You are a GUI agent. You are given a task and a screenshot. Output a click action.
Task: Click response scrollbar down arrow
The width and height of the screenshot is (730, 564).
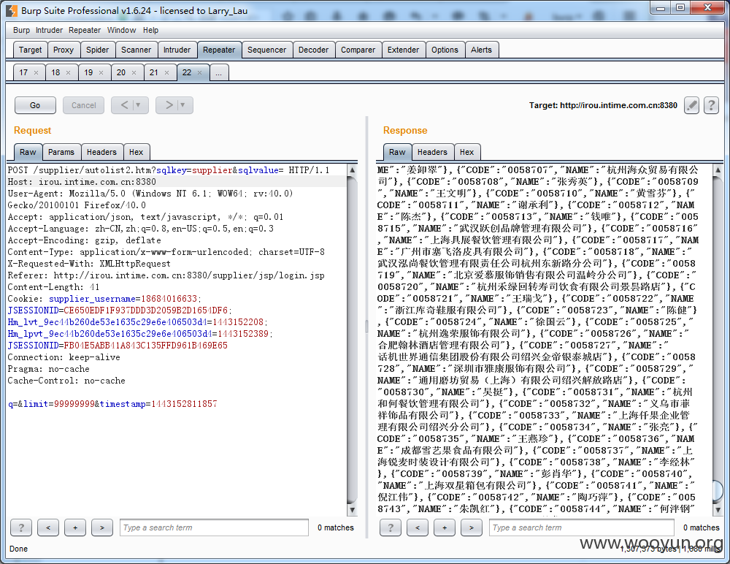click(718, 510)
